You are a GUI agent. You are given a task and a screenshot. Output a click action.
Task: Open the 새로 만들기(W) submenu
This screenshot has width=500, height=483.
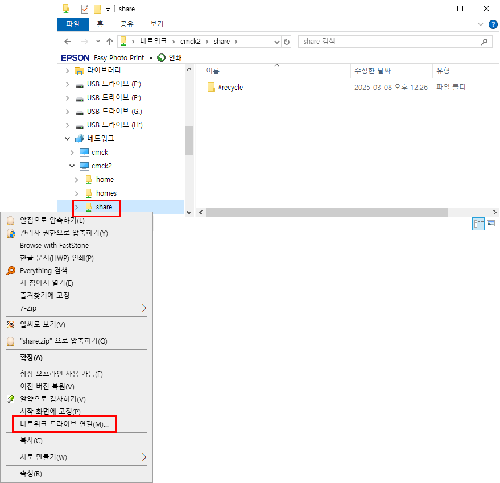(x=77, y=457)
